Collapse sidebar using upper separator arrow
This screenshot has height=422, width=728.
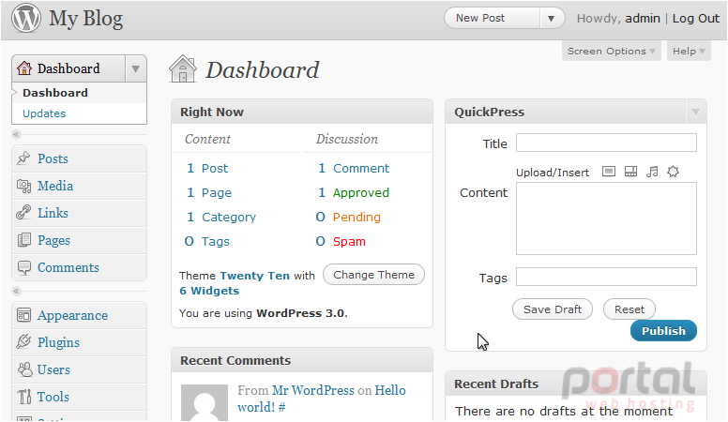(x=16, y=135)
